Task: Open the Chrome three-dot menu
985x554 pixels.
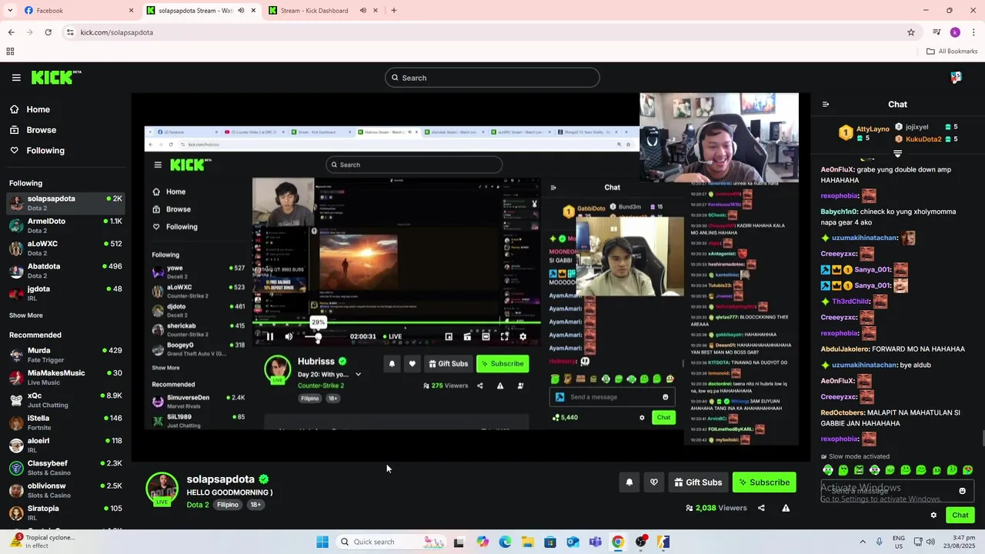Action: pos(973,32)
